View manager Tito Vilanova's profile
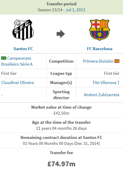 [104, 83]
